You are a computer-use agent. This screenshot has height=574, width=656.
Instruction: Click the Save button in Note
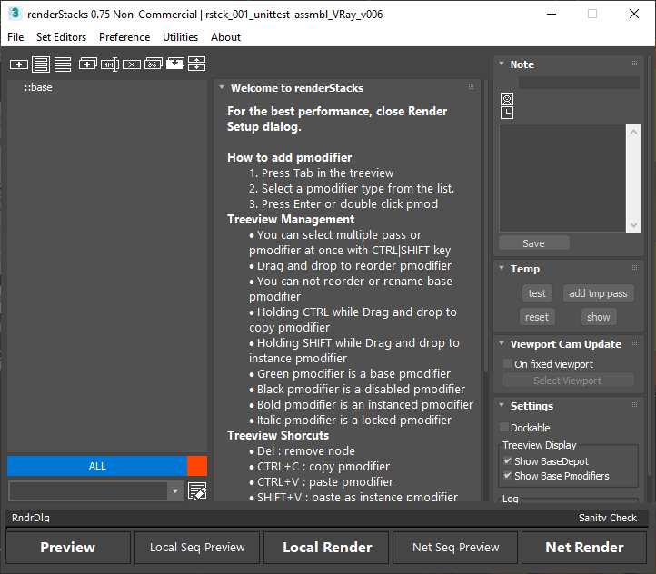click(x=534, y=242)
